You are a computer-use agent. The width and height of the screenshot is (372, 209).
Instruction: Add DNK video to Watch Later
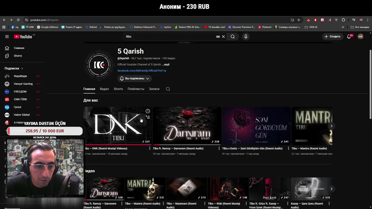[x=148, y=111]
